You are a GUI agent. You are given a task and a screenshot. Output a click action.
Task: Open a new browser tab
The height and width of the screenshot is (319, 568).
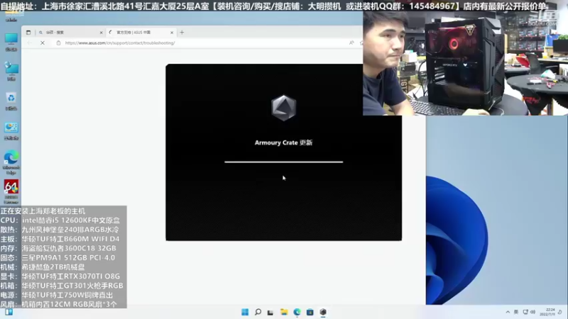tap(182, 32)
